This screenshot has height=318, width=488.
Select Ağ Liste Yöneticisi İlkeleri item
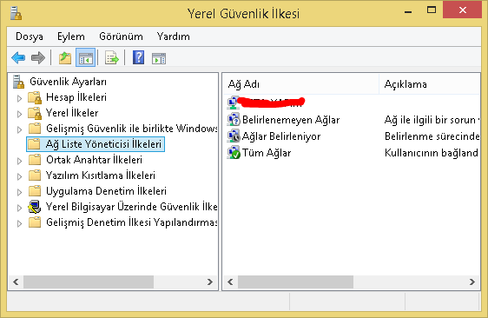pos(103,144)
